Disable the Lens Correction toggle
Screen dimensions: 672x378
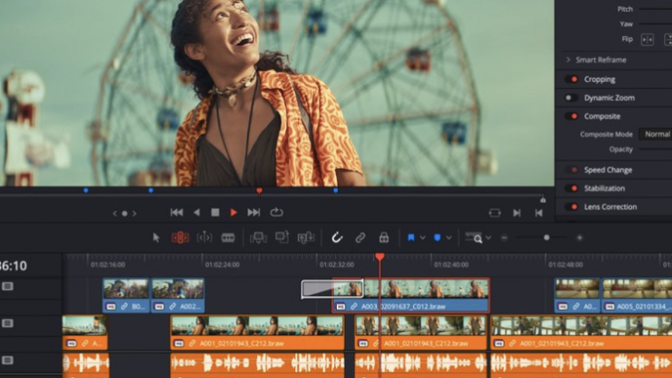click(570, 207)
